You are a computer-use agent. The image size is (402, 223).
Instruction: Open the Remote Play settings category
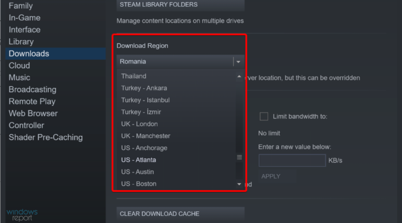[32, 101]
